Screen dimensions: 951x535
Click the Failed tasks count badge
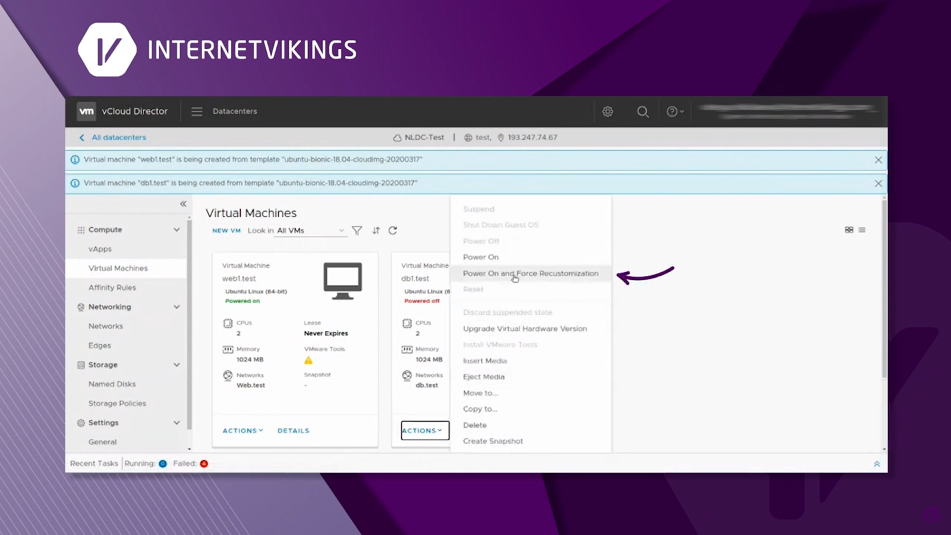(204, 464)
